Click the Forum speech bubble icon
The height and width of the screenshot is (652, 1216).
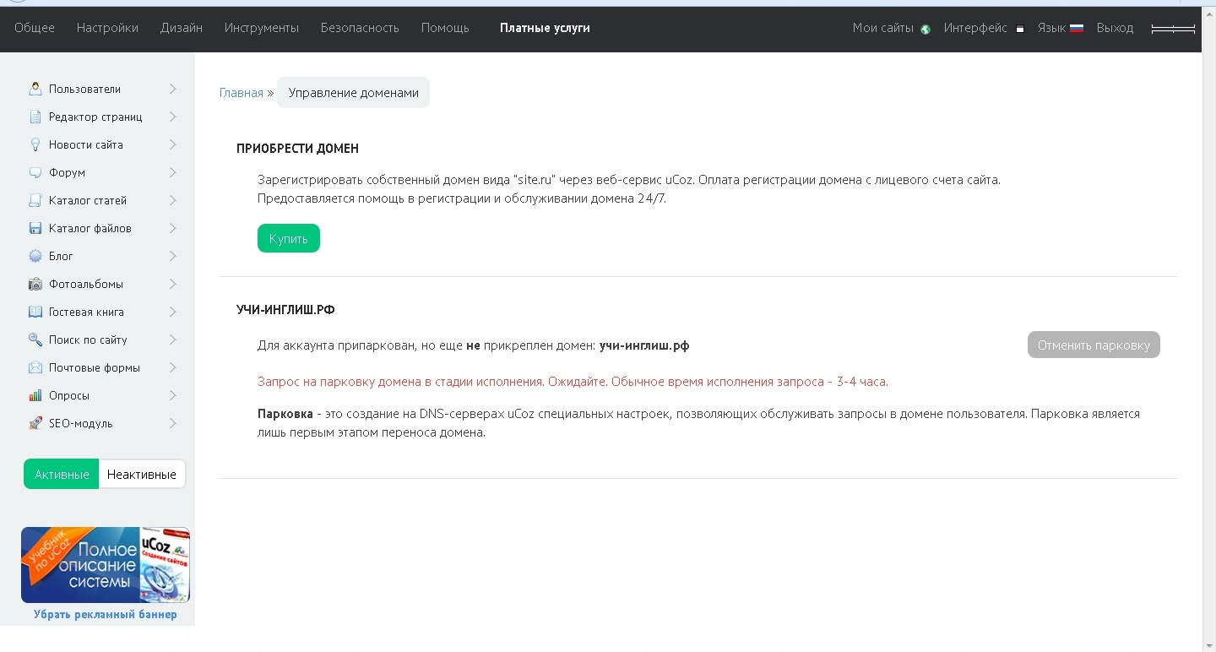click(35, 172)
